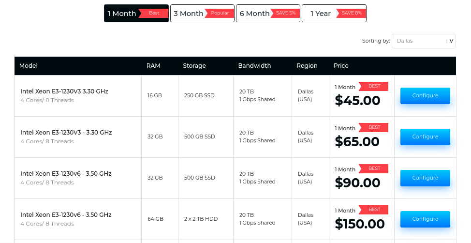This screenshot has width=471, height=243.
Task: Click the RAM column header
Action: click(153, 65)
